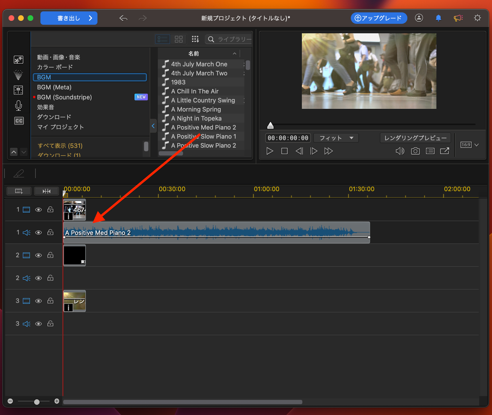Viewport: 492px width, 415px height.
Task: Click the play button in preview
Action: pos(270,151)
